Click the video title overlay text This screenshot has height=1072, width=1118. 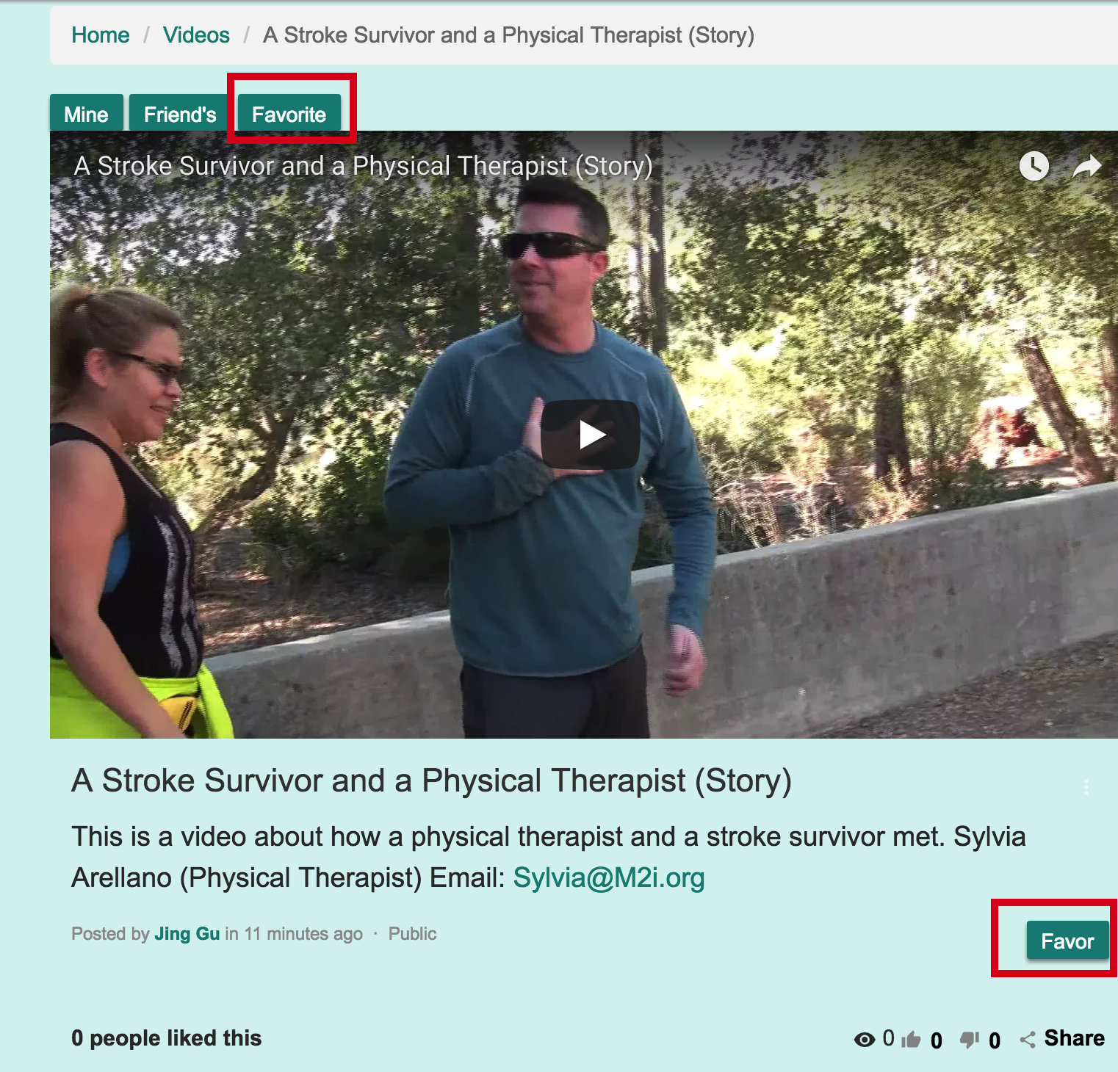pyautogui.click(x=363, y=166)
